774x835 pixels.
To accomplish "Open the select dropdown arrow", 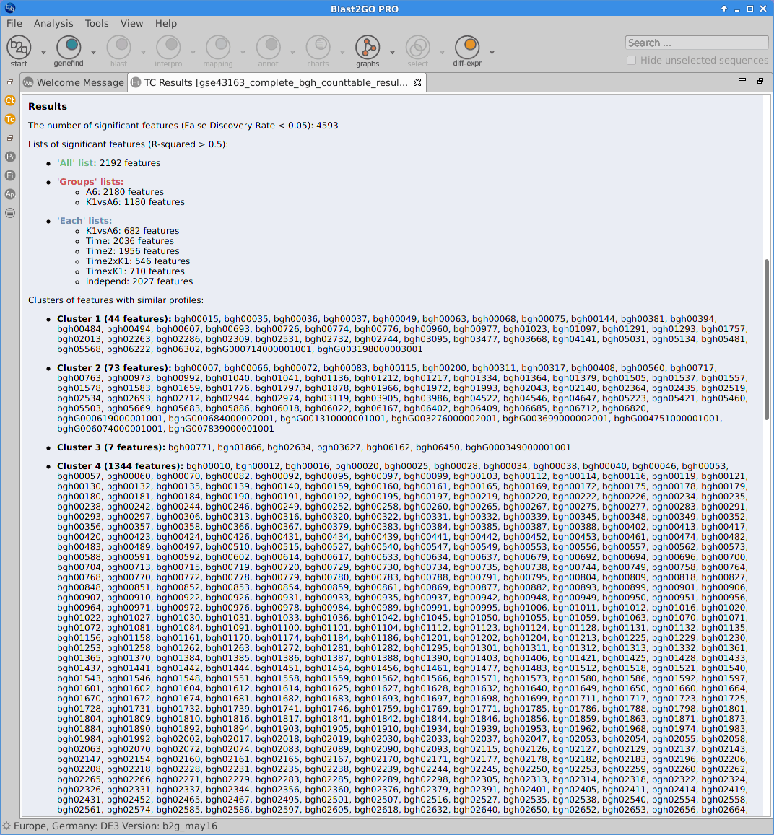I will [x=442, y=52].
